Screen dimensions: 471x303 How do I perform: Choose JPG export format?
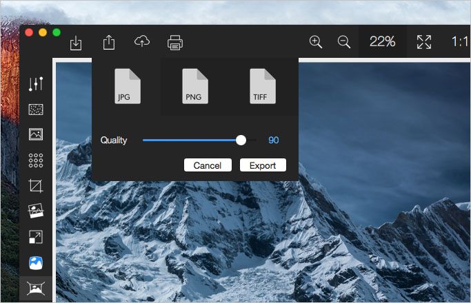[128, 86]
